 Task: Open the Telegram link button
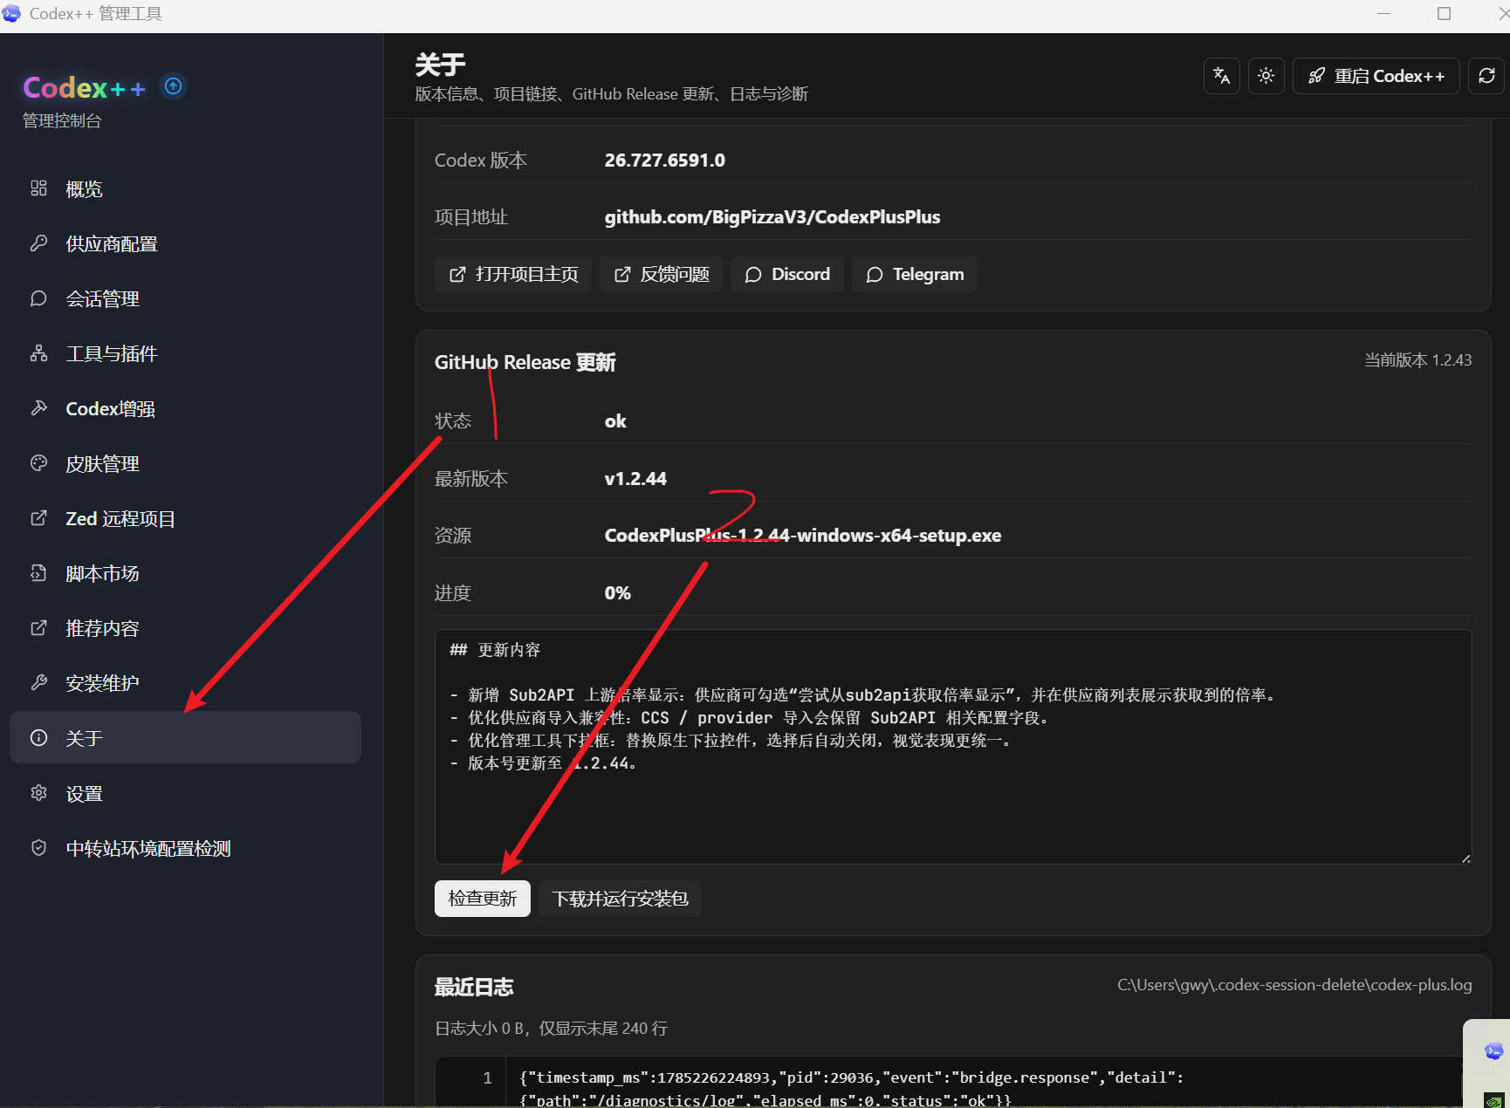click(x=915, y=274)
